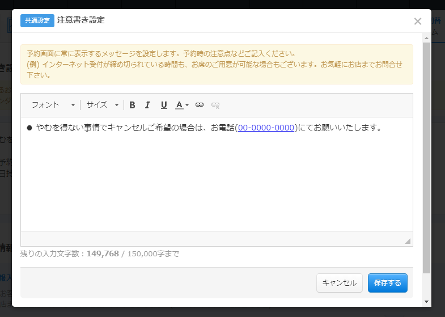Screen dimensions: 445x317
Task: Follow the 00-0000-0000 phone number link
Action: [x=266, y=128]
